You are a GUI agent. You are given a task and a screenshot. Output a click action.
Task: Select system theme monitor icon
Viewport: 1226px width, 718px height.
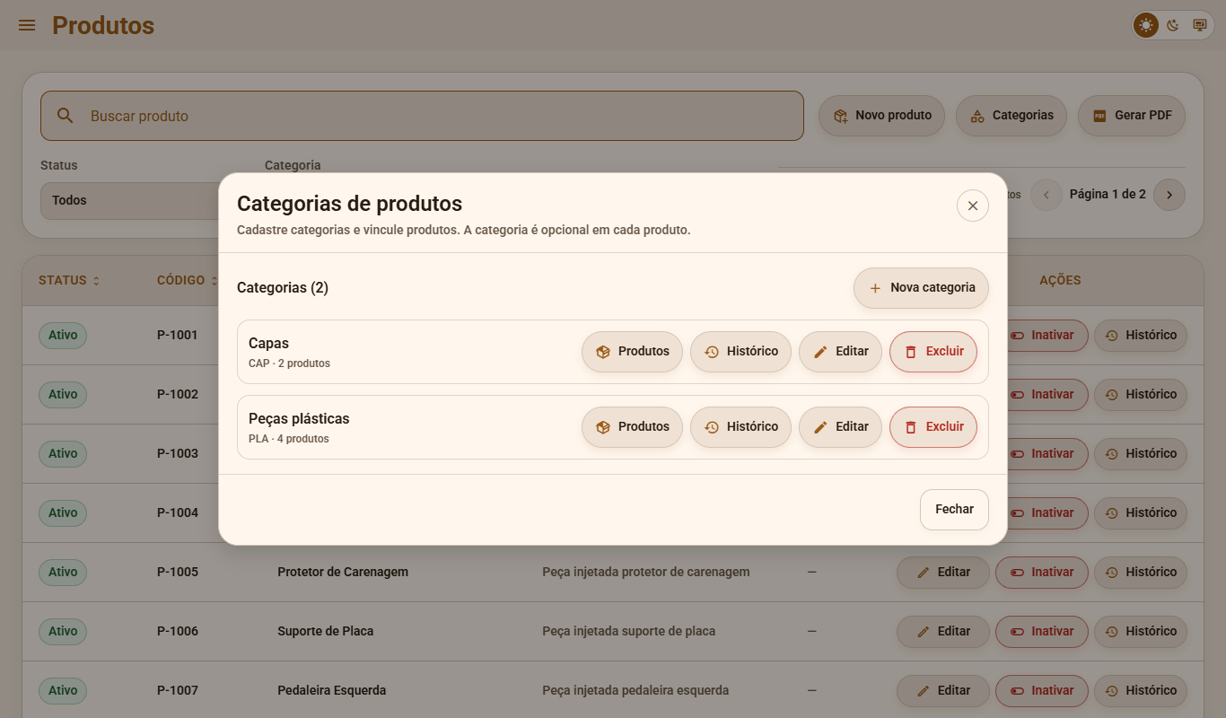point(1199,25)
